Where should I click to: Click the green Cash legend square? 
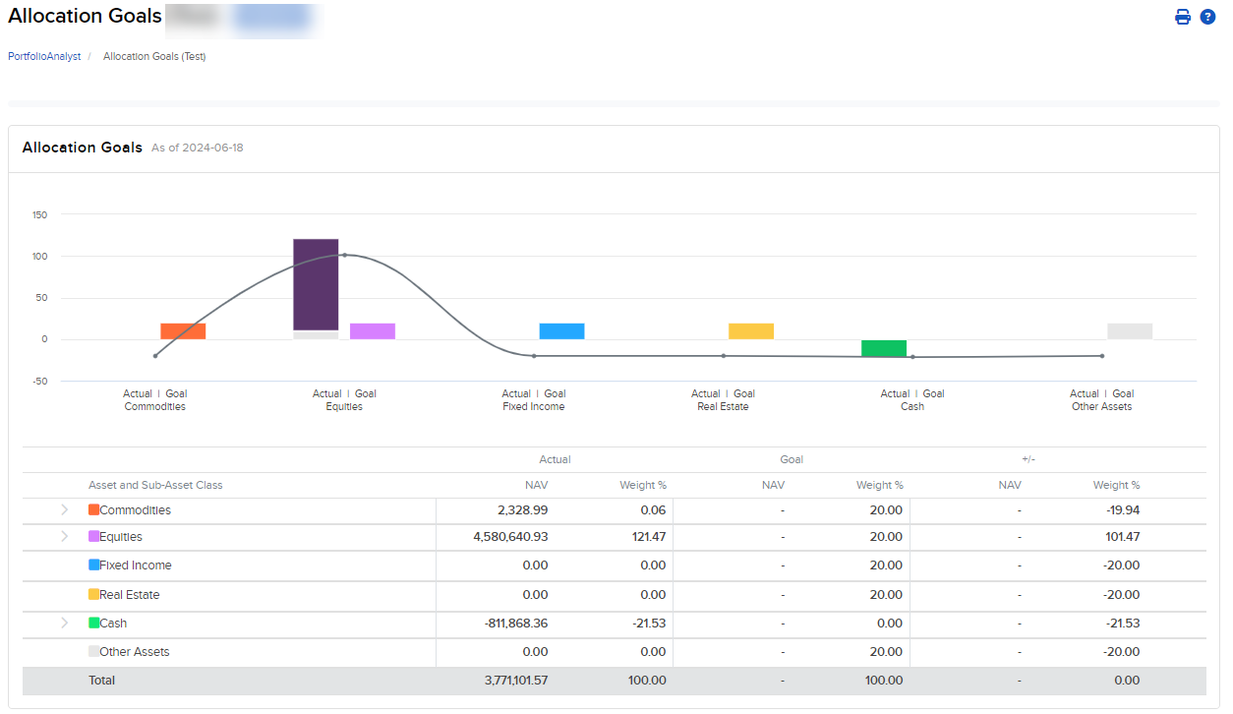[x=91, y=623]
